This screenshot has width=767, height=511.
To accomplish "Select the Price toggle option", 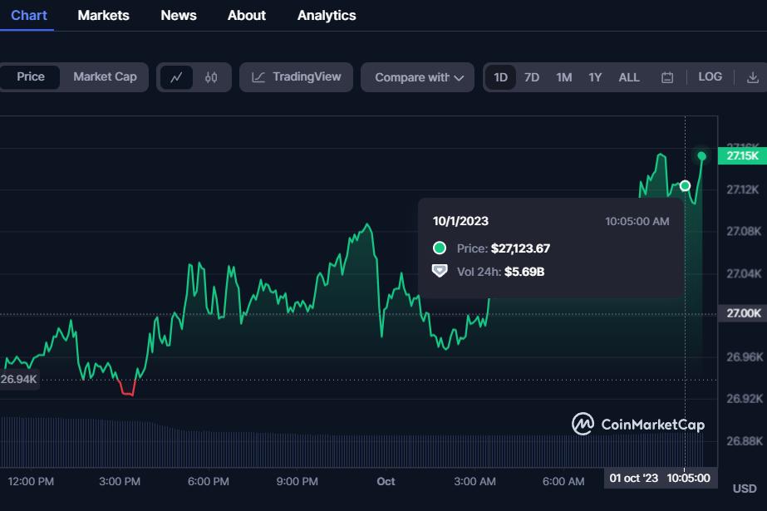I will tap(31, 76).
